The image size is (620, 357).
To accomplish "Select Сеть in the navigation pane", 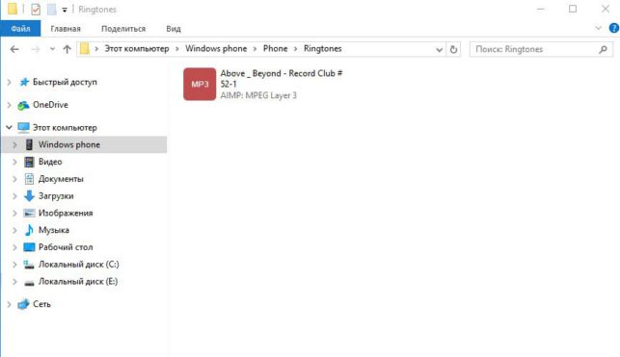I will tap(41, 304).
